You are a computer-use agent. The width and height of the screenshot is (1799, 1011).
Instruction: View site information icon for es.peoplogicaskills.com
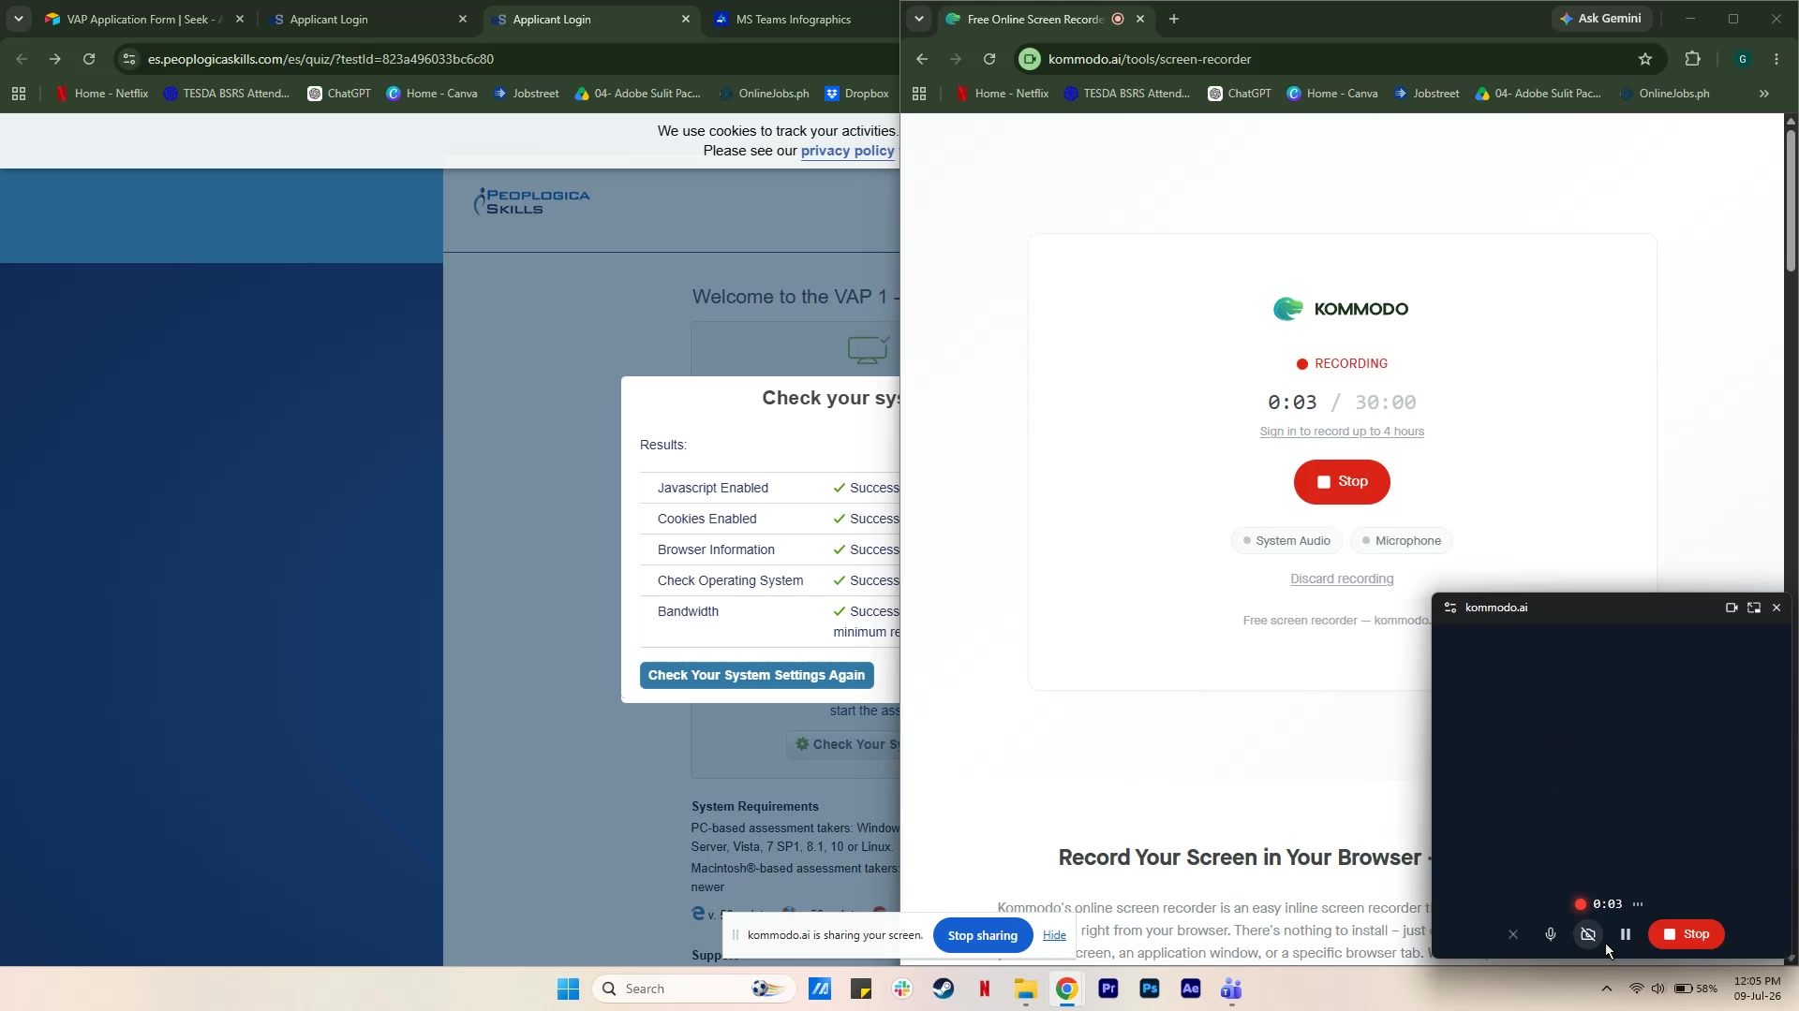click(129, 59)
